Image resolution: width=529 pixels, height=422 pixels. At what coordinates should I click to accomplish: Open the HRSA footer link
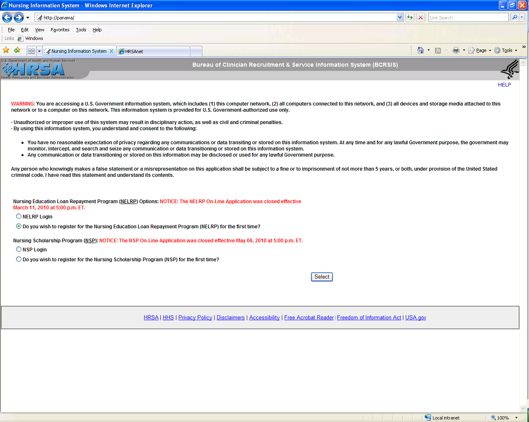(151, 317)
